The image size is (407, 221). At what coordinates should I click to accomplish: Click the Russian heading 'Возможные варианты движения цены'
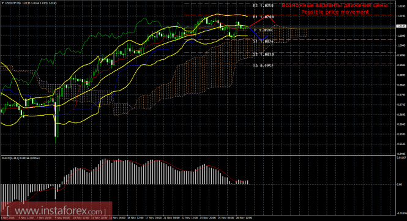tap(335, 5)
